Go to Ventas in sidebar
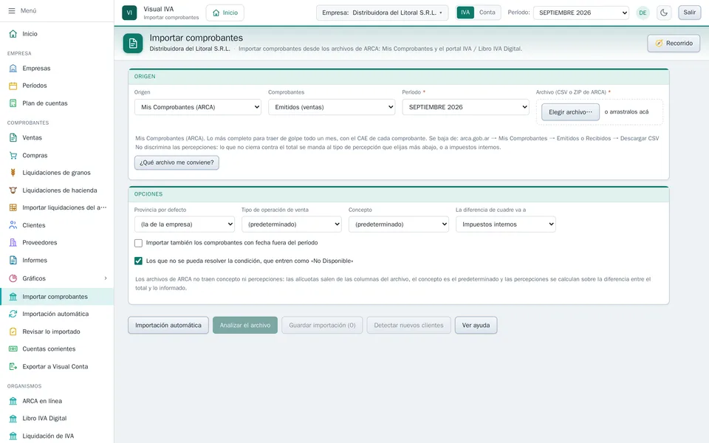The height and width of the screenshot is (443, 709). [x=57, y=138]
